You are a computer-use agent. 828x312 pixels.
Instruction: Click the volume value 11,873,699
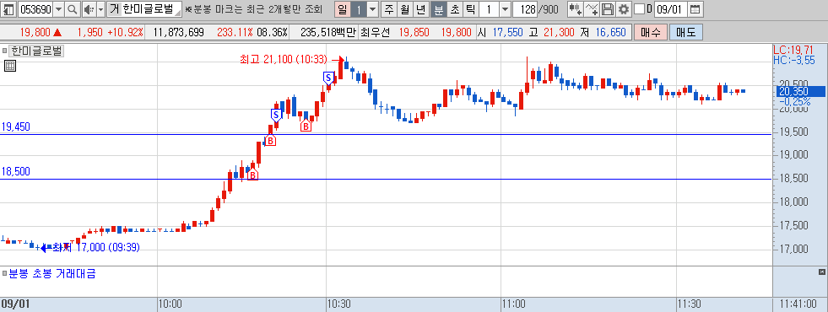click(178, 32)
